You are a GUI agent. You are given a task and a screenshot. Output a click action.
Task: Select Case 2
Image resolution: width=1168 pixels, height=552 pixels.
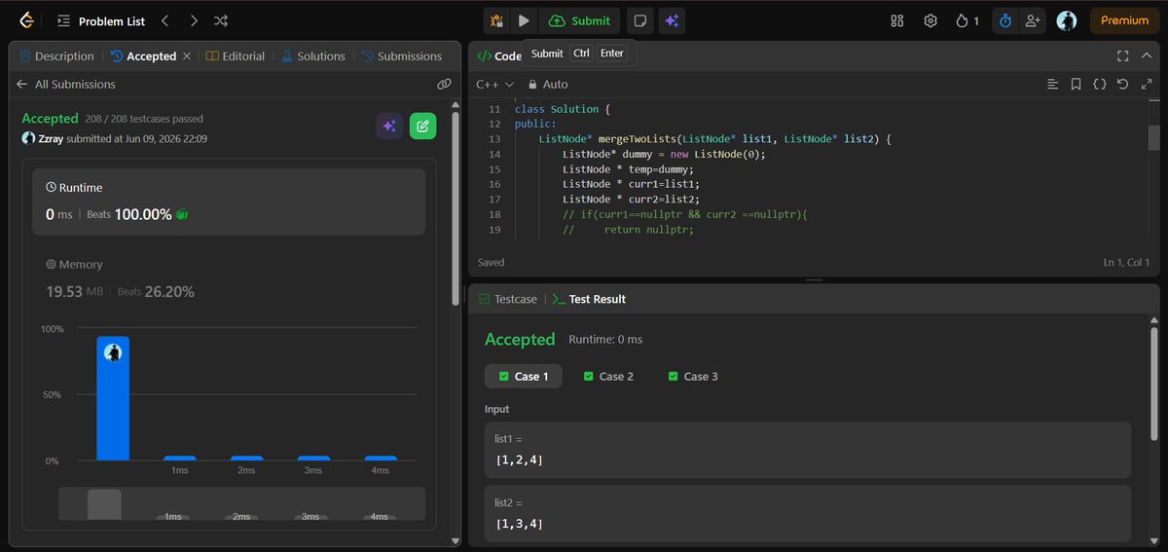pyautogui.click(x=608, y=376)
